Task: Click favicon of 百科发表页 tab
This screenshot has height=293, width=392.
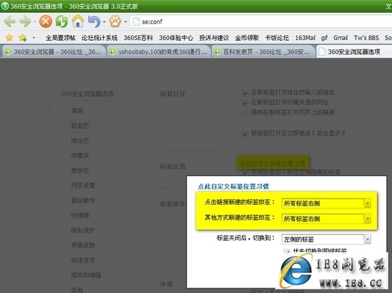Action: pos(217,51)
